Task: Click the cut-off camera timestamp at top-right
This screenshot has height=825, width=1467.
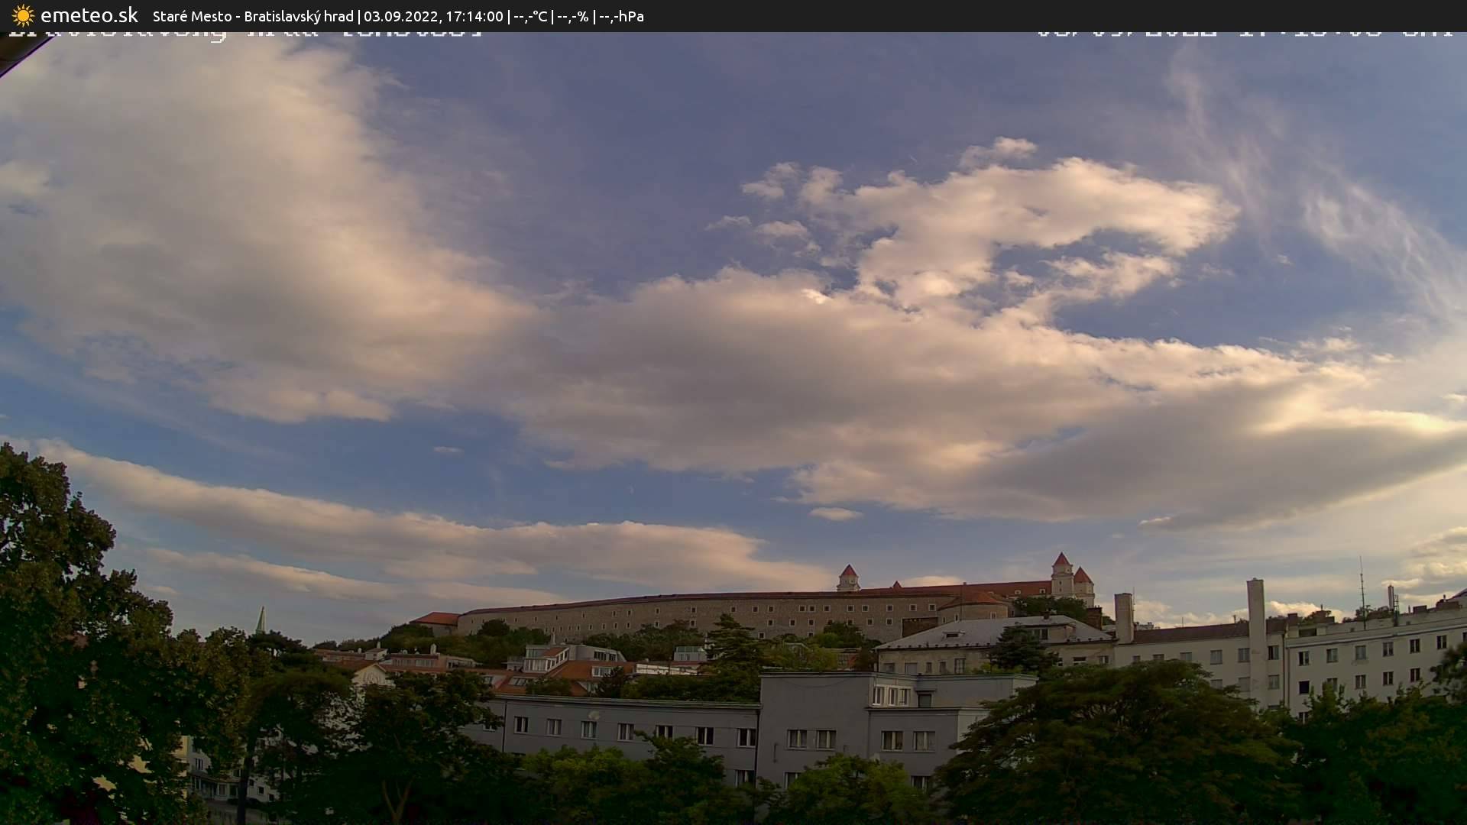Action: pyautogui.click(x=1244, y=34)
